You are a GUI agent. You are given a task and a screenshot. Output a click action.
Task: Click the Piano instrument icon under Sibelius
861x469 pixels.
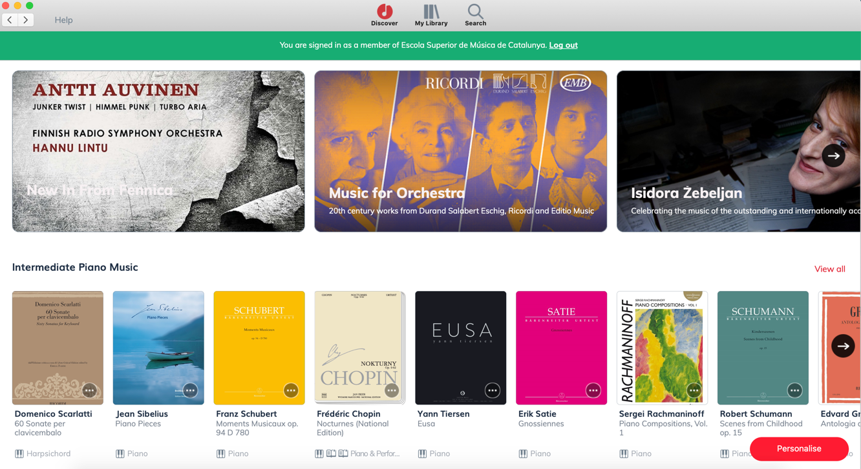point(120,454)
